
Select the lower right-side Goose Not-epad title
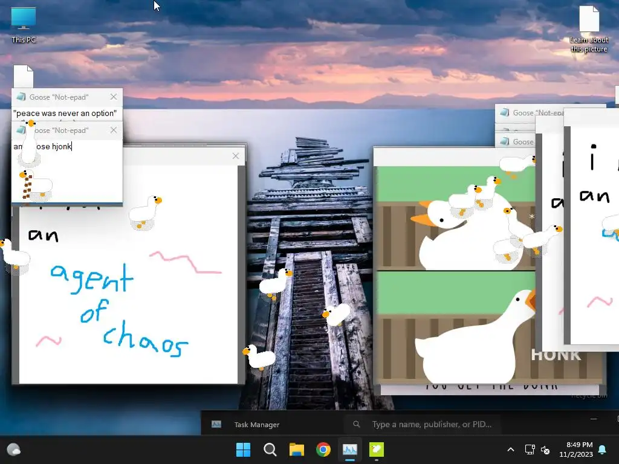(x=516, y=141)
